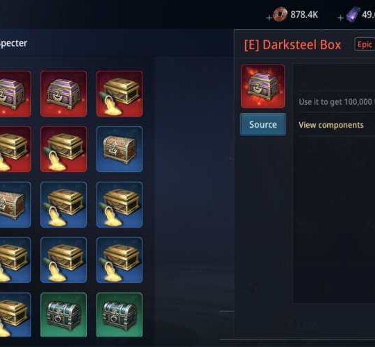Image resolution: width=375 pixels, height=347 pixels.
Task: Open the Source button for this item
Action: tap(263, 124)
